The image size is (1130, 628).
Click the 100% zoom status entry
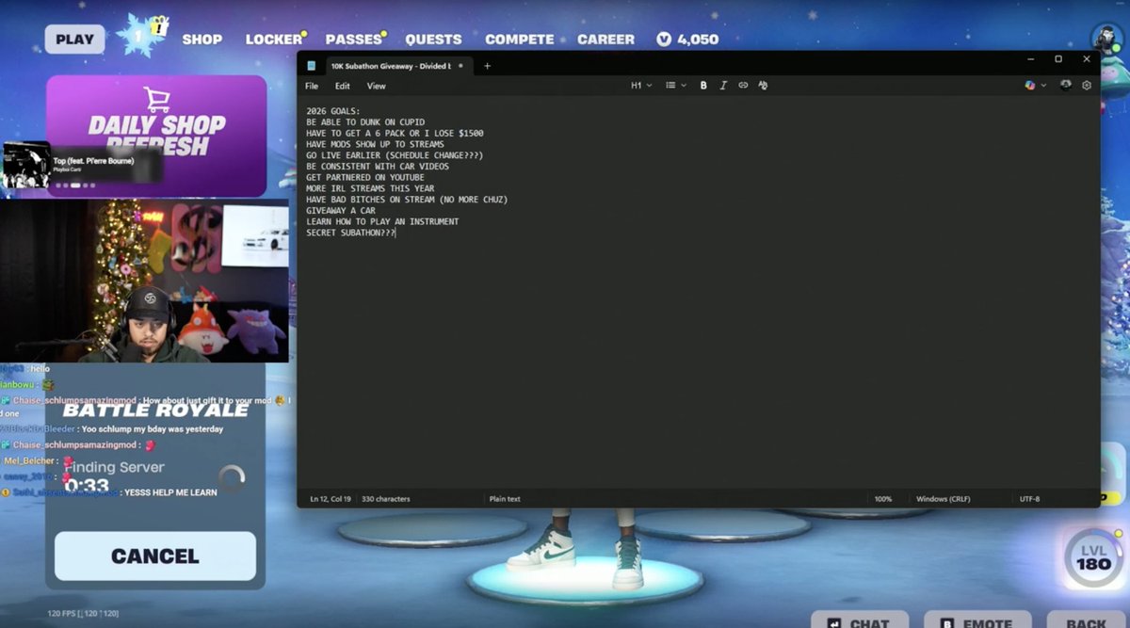pyautogui.click(x=882, y=499)
